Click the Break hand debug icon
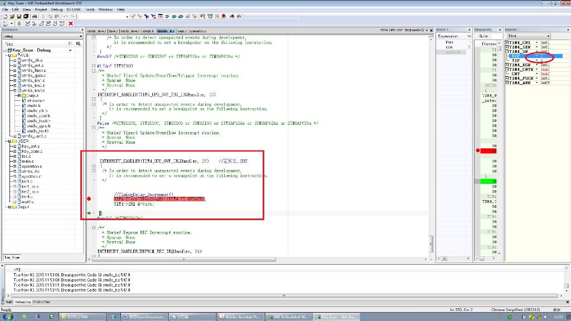 point(19,23)
